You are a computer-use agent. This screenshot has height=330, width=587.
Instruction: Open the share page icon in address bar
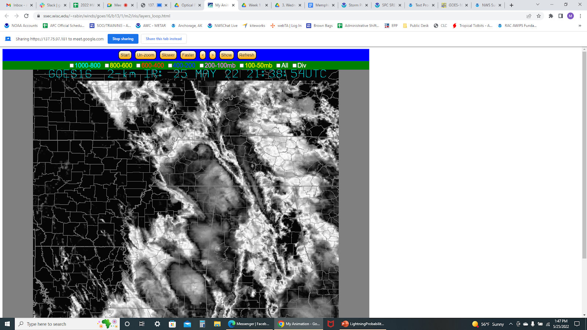(529, 16)
